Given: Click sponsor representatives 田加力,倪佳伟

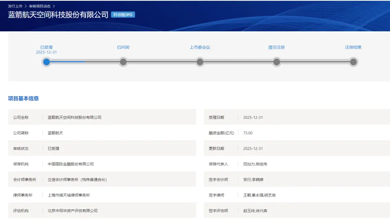Looking at the screenshot, I should [x=255, y=163].
